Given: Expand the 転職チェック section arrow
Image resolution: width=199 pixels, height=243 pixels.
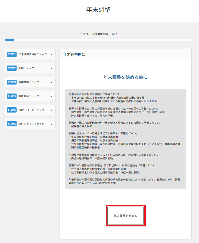Looking at the screenshot, I should click(x=52, y=68).
